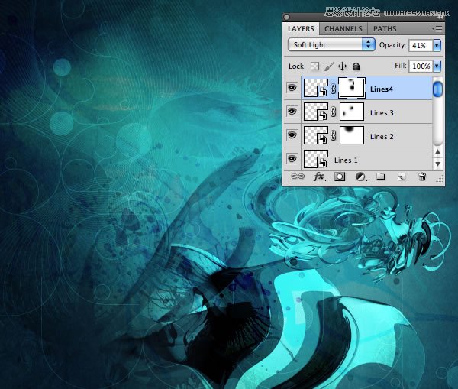The image size is (458, 389).
Task: Click the link layers icon
Action: pyautogui.click(x=298, y=177)
